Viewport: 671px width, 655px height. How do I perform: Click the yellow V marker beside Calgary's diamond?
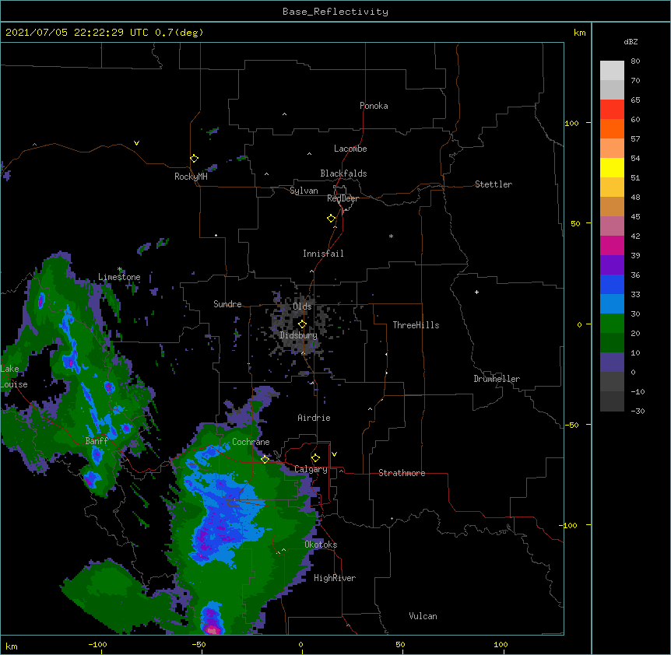[x=334, y=454]
